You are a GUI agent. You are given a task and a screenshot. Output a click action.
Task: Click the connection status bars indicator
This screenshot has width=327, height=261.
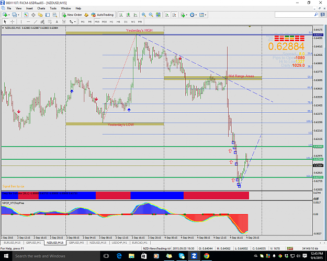pyautogui.click(x=290, y=248)
